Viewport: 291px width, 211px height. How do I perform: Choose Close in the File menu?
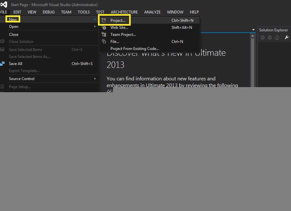[x=49, y=34]
